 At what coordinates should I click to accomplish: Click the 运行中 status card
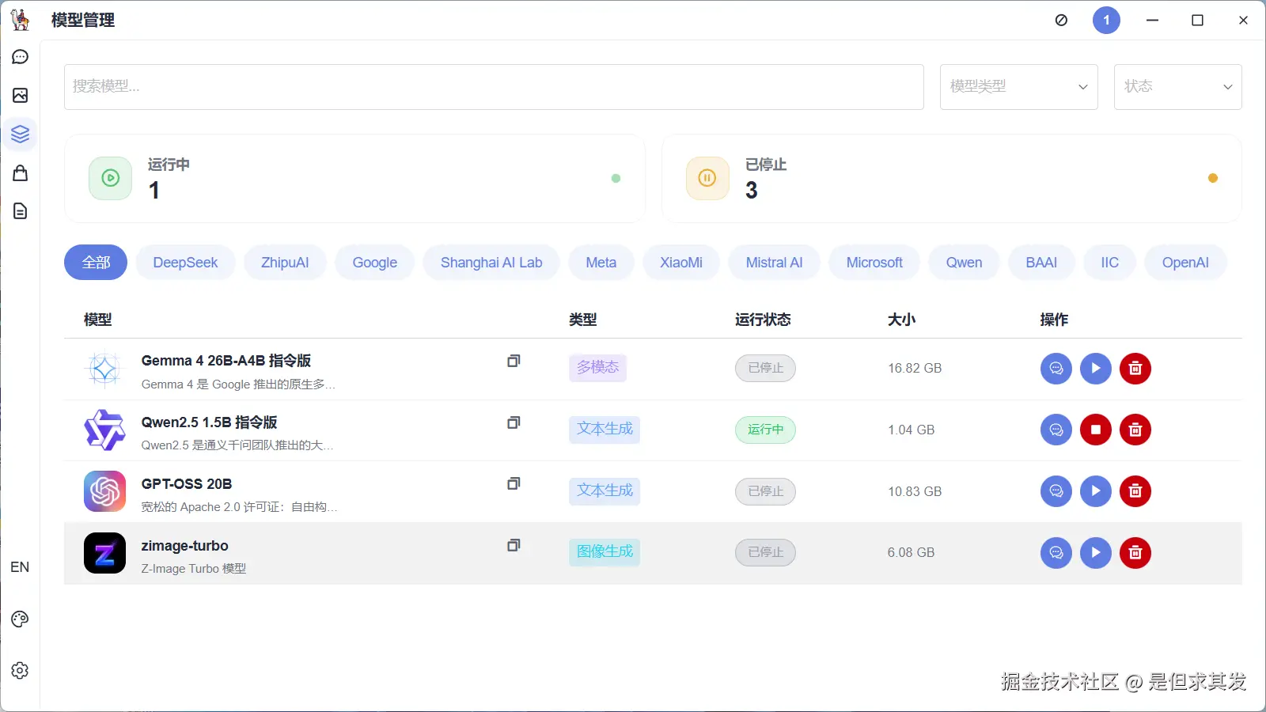(x=354, y=178)
